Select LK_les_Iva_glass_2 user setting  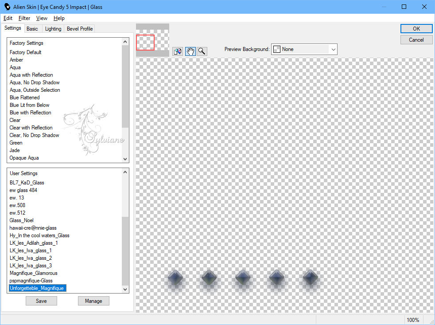click(x=31, y=258)
